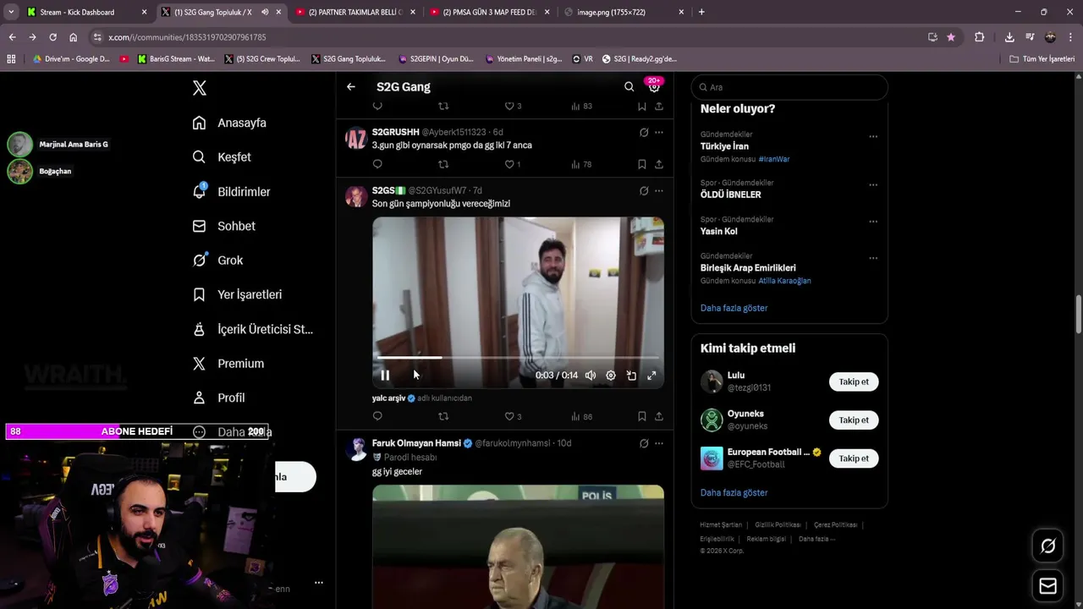Retweet S2GRUSHH tweet
This screenshot has width=1083, height=609.
click(443, 164)
